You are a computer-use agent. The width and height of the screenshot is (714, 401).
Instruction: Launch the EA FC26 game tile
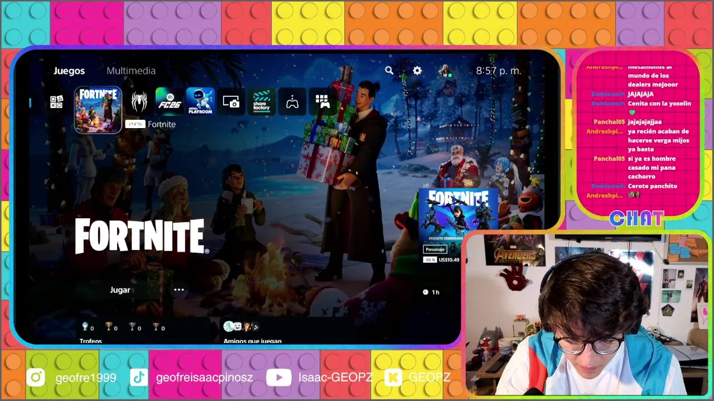pyautogui.click(x=170, y=101)
